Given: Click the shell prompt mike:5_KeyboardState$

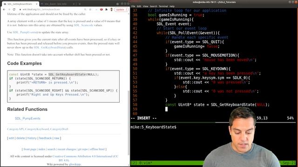Looking at the screenshot, I should [x=153, y=127].
